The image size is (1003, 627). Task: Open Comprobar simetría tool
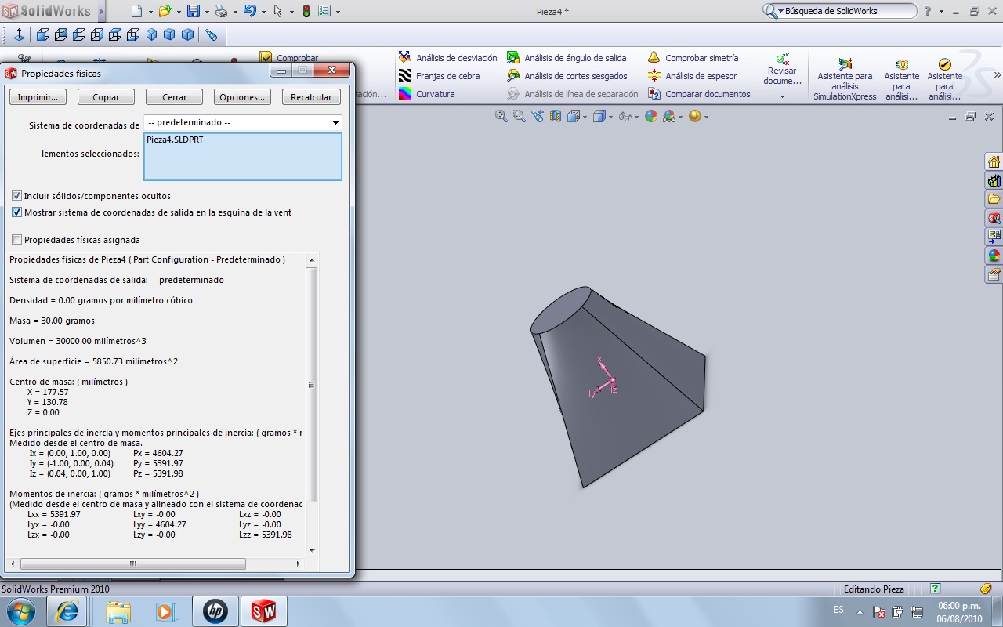pyautogui.click(x=693, y=58)
